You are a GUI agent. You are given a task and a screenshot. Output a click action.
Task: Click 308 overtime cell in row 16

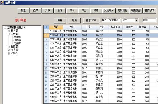129,93
